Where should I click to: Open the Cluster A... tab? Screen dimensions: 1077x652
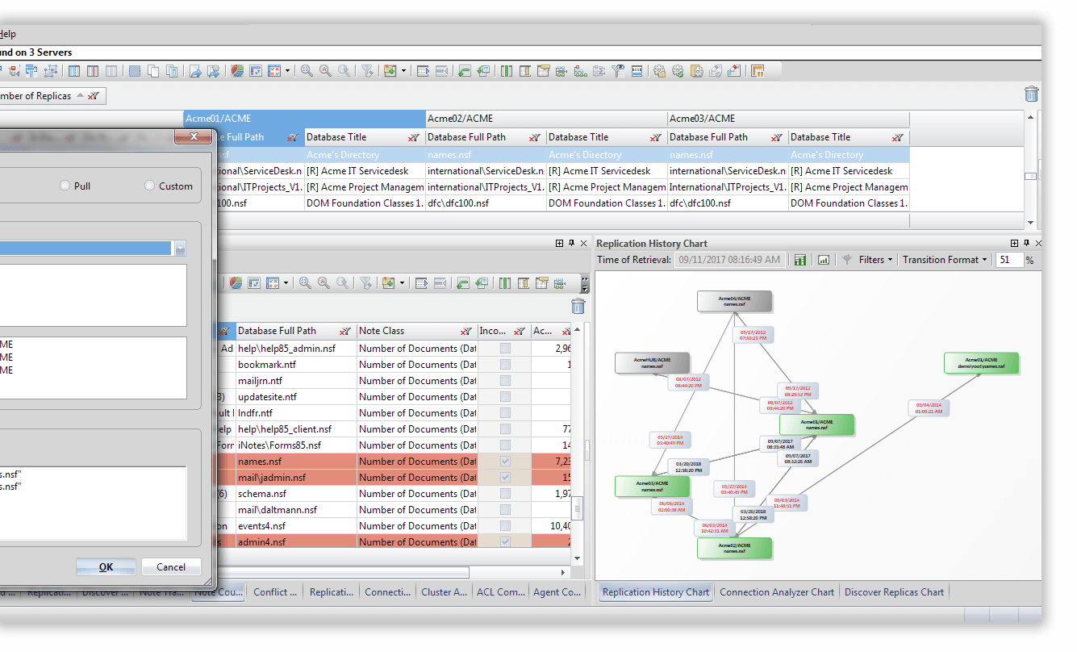(x=444, y=592)
